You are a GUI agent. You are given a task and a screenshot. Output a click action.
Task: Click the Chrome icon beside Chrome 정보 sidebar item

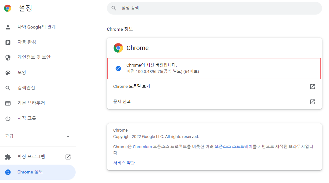tap(8, 172)
